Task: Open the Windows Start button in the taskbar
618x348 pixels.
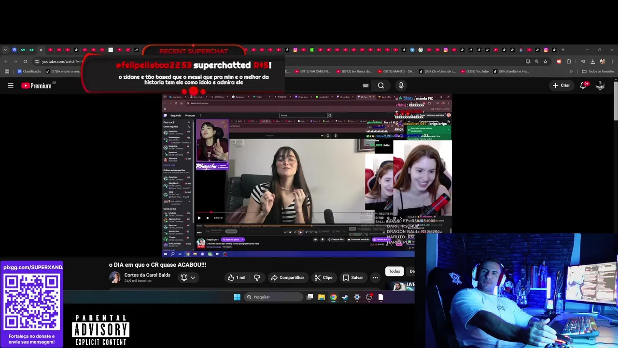Action: tap(237, 297)
